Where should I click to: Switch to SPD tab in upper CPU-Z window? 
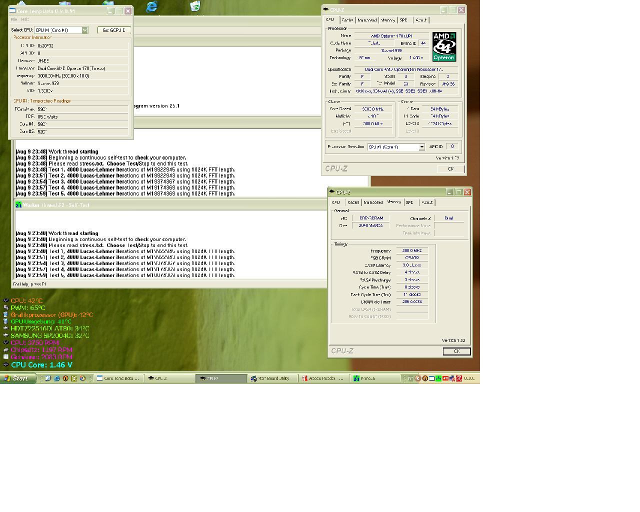(403, 20)
